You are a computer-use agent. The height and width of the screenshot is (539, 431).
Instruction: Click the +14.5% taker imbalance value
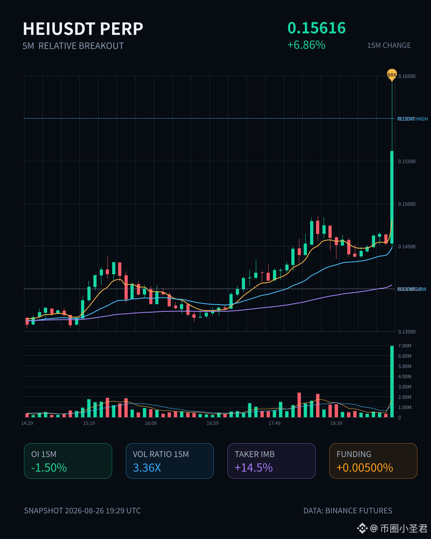point(254,468)
